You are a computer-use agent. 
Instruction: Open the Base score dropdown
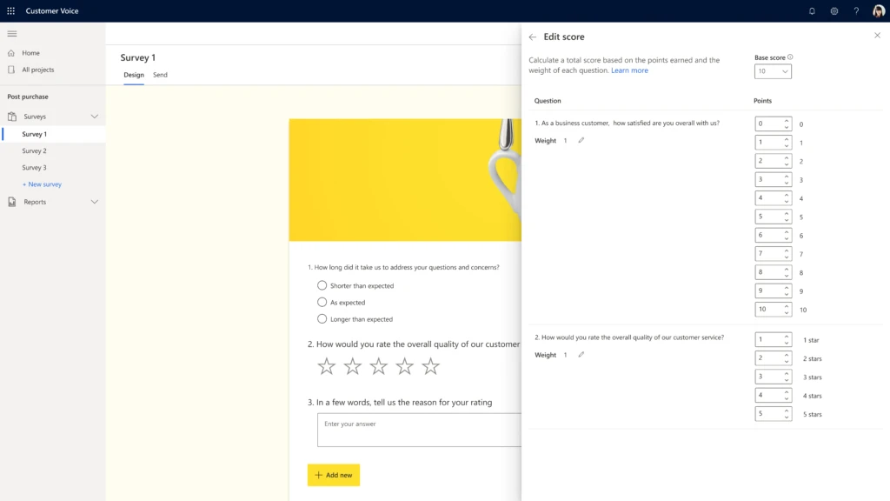pyautogui.click(x=773, y=71)
